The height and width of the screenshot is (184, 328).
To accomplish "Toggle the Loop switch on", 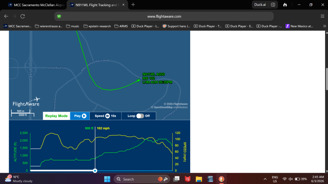I will pos(140,116).
